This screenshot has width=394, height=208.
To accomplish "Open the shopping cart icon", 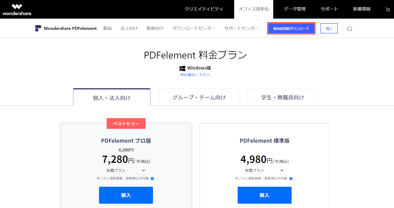I will tap(388, 9).
